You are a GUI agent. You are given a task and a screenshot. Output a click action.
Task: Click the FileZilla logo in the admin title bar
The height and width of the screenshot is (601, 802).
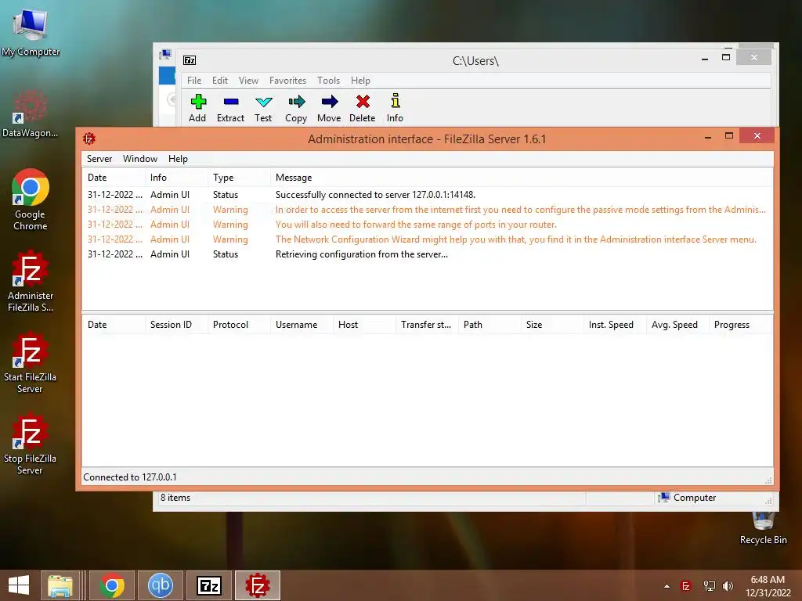[89, 139]
